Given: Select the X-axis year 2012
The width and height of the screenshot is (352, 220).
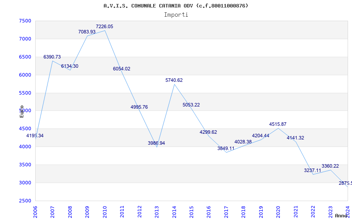Looking at the screenshot, I should coord(139,212).
